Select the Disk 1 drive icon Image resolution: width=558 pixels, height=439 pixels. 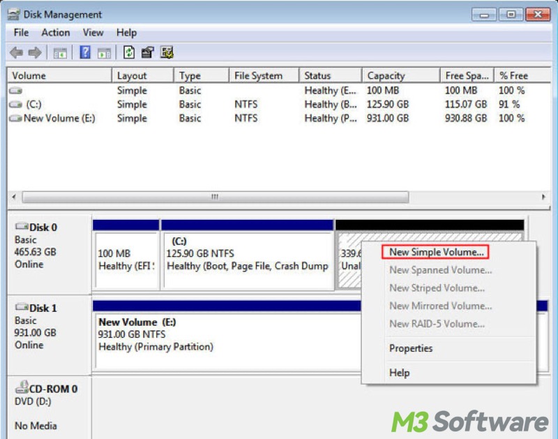[22, 306]
